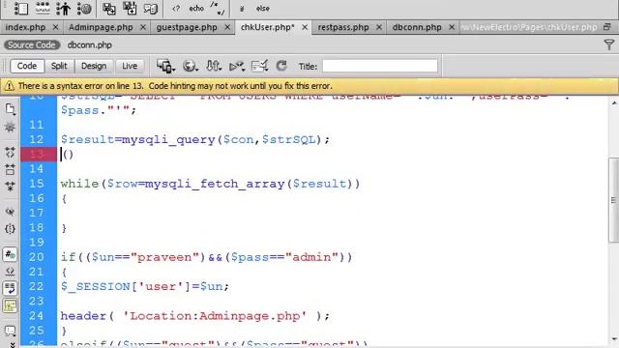The width and height of the screenshot is (619, 348).
Task: Select chkUser.php document tab
Action: pyautogui.click(x=268, y=27)
